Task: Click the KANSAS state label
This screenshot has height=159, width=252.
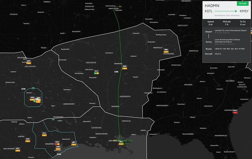Action: [14, 14]
